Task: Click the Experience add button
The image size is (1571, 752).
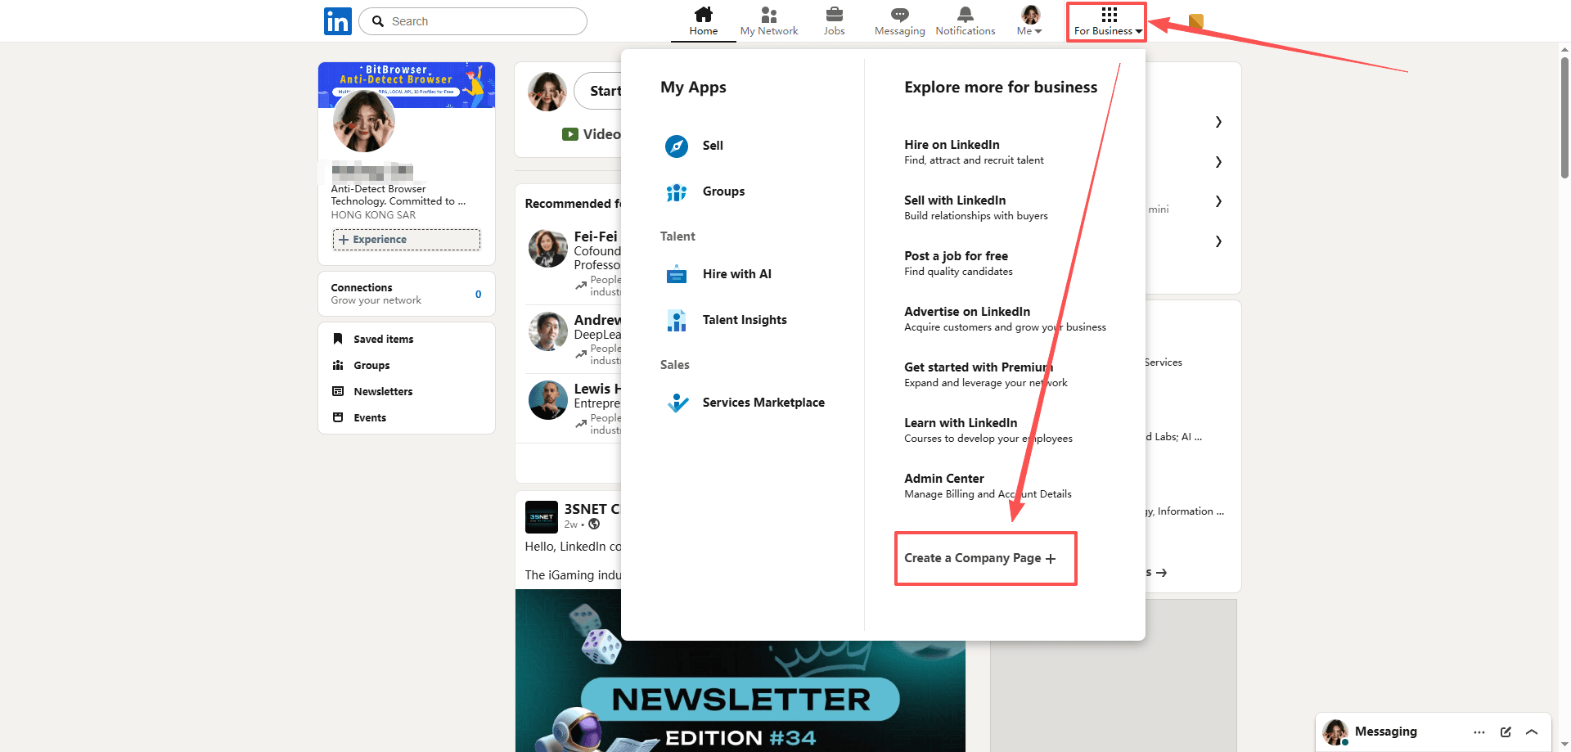Action: tap(407, 240)
